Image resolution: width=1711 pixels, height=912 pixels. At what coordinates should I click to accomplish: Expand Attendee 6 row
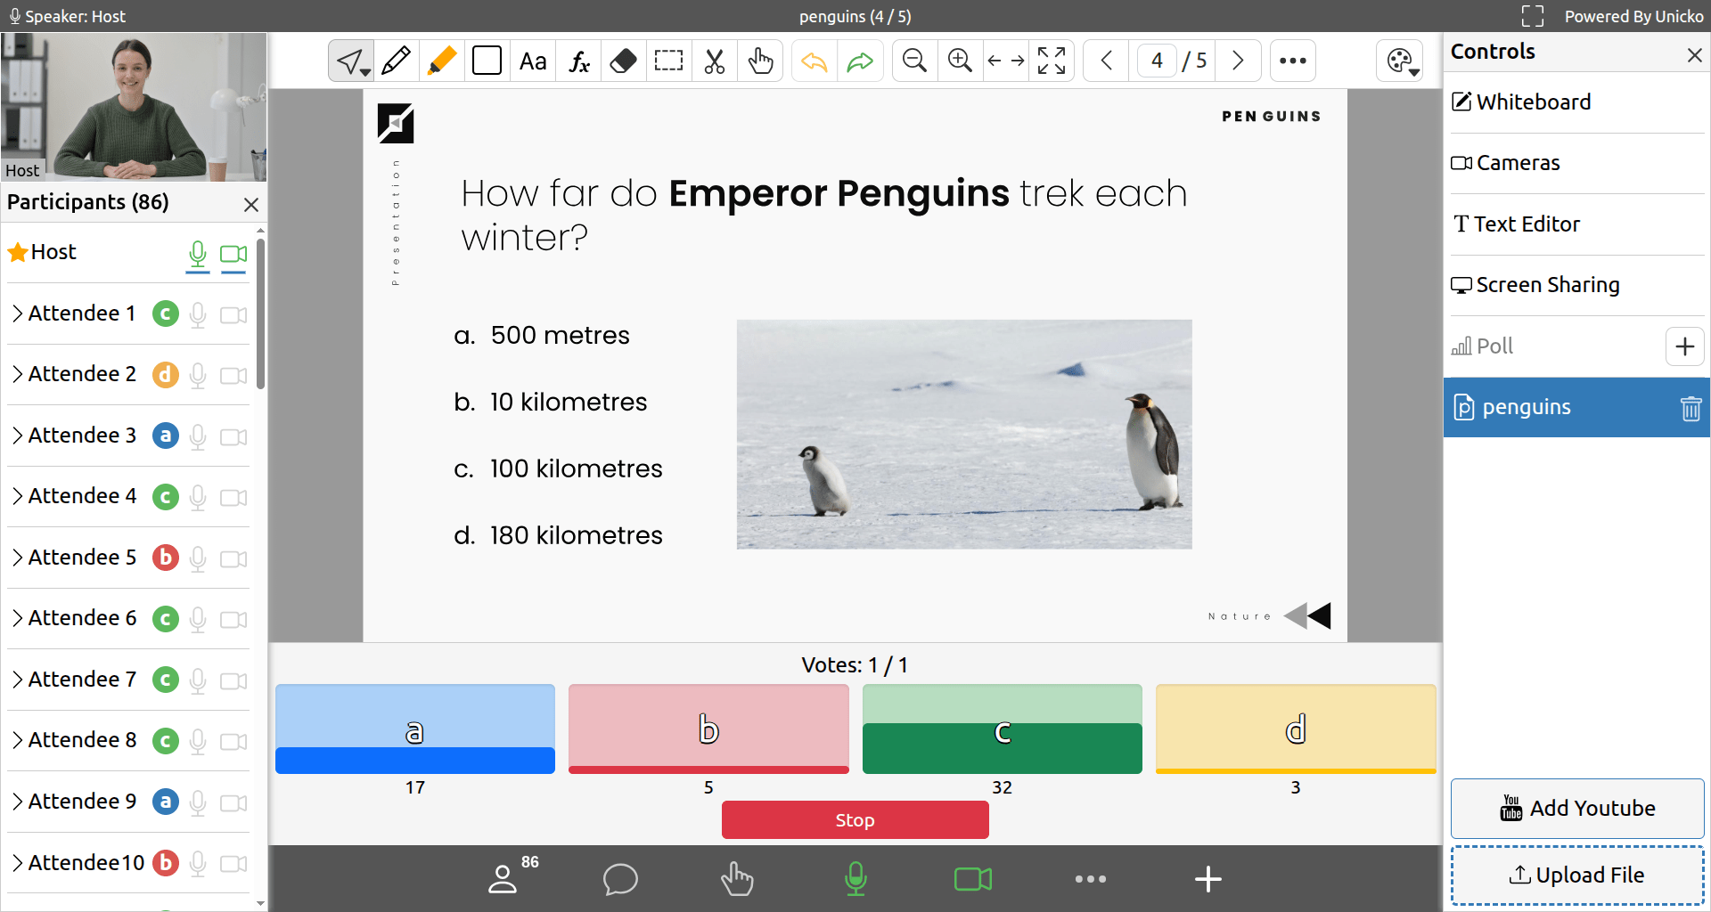pos(17,618)
